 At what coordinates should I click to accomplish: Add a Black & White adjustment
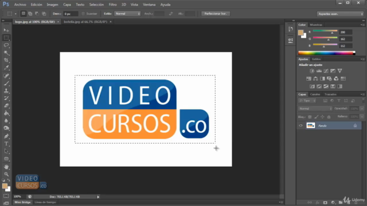[322, 79]
